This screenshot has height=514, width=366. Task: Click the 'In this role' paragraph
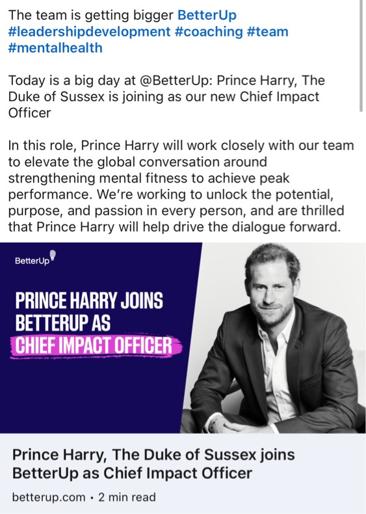click(181, 186)
